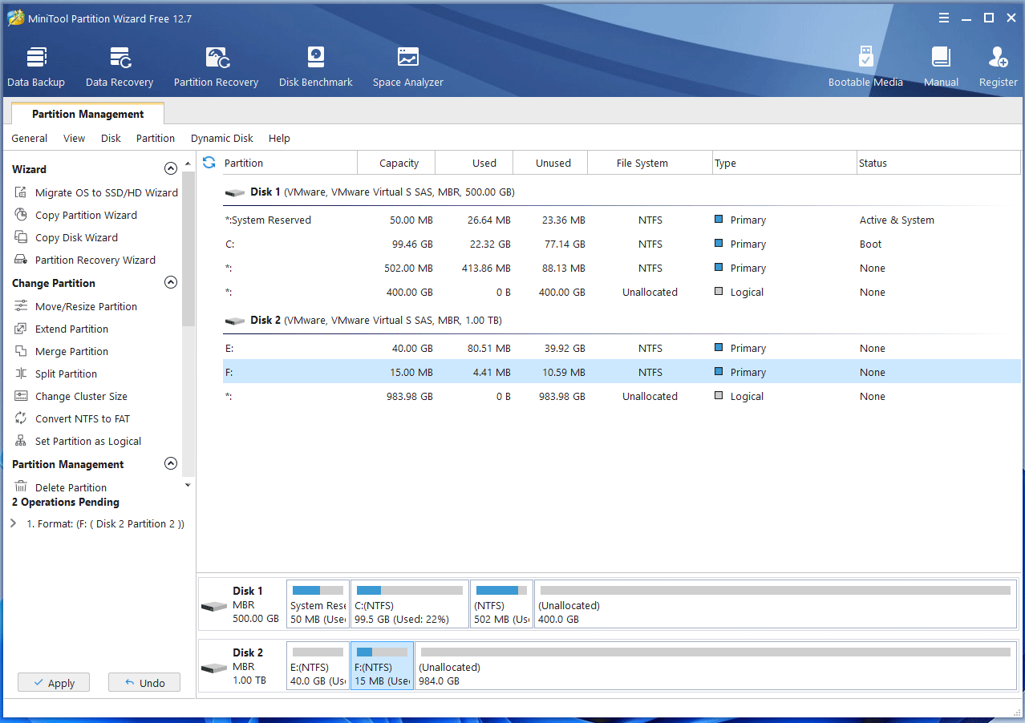
Task: Click the Disk 1 drive icon in list
Action: pyautogui.click(x=235, y=192)
